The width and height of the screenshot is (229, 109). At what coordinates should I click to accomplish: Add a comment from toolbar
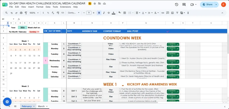(168, 13)
